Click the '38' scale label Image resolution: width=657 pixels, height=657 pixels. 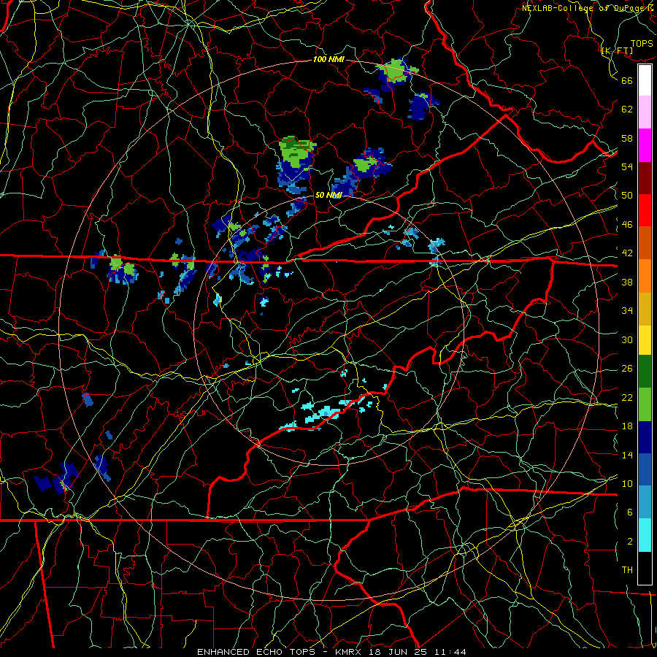coord(627,282)
